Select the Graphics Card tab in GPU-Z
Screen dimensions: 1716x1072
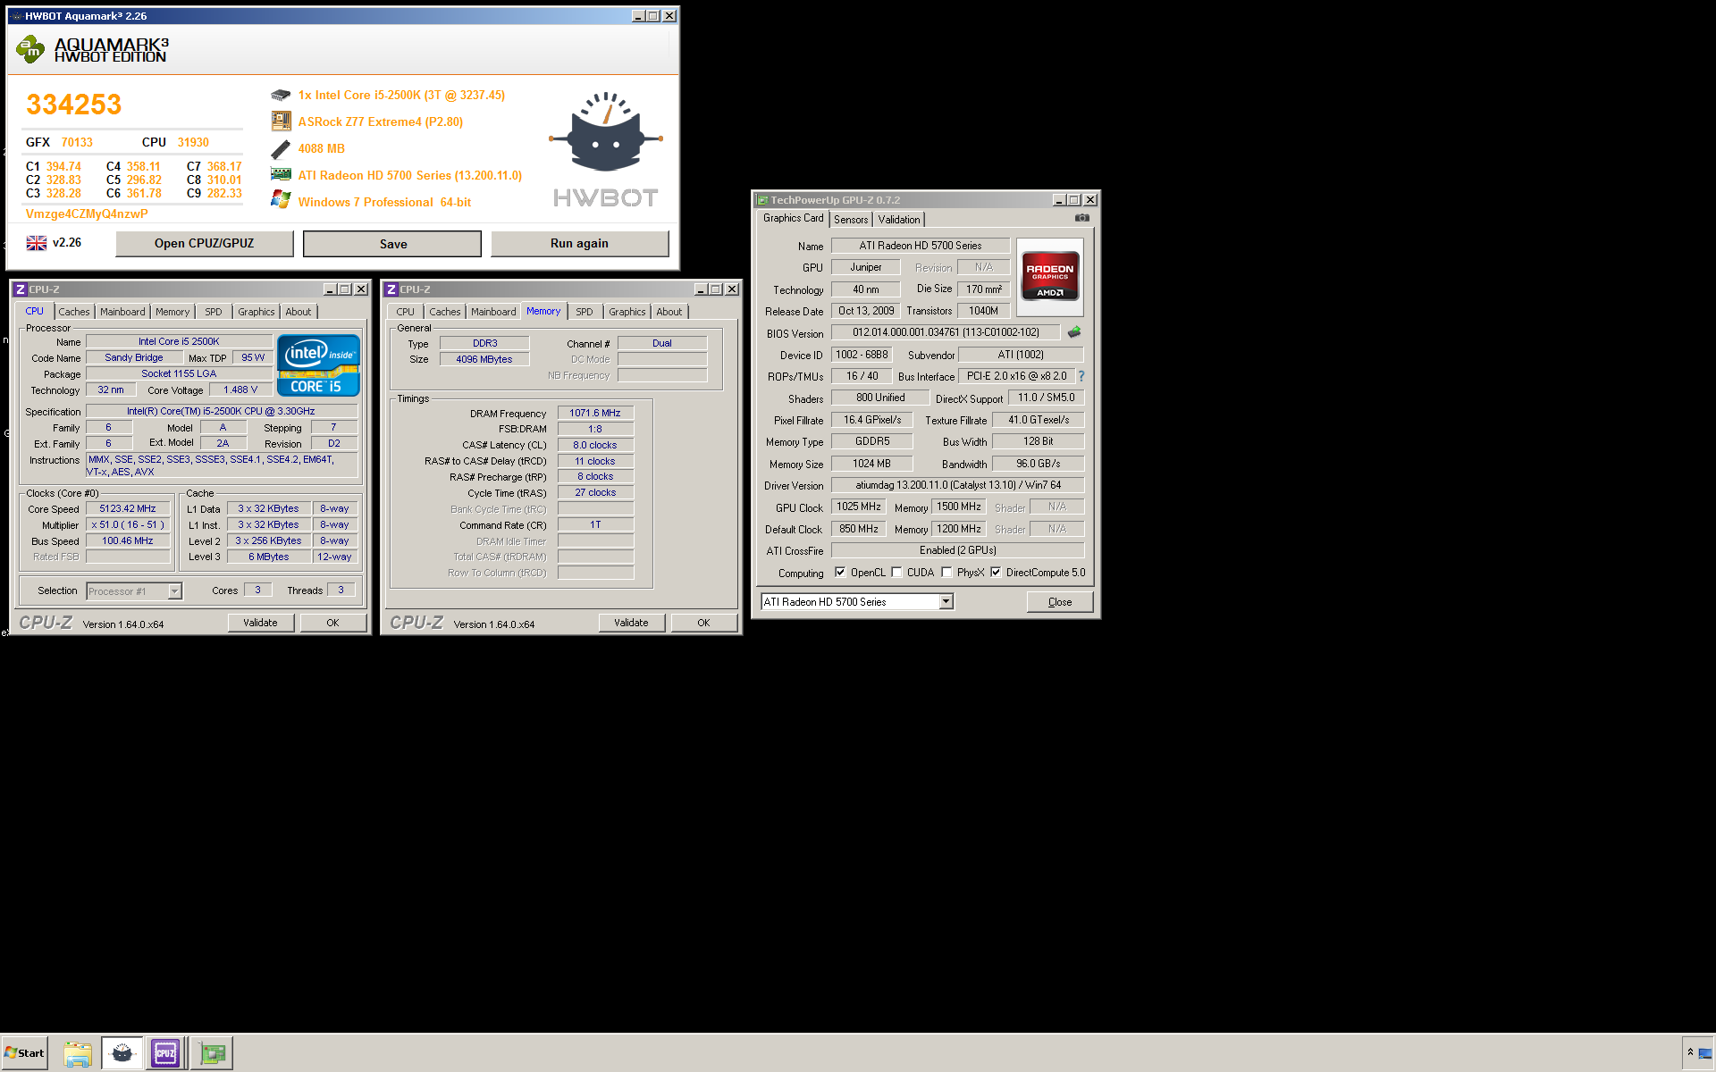click(x=793, y=218)
